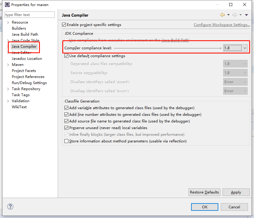Toggle Use default compliance settings
The height and width of the screenshot is (218, 254).
[66, 56]
